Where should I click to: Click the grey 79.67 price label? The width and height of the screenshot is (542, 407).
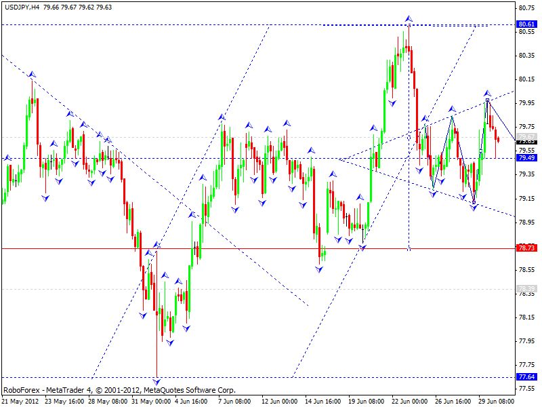(x=526, y=137)
